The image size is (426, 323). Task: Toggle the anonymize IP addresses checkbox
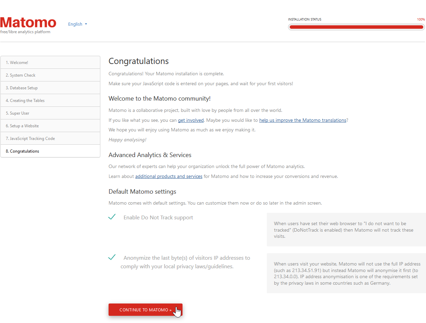pyautogui.click(x=112, y=257)
